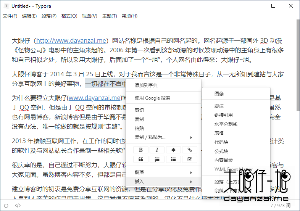Viewport: 300px width, 211px height.
Task: Insert YAML Front Matter from submenu
Action: tap(236, 169)
